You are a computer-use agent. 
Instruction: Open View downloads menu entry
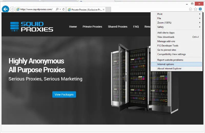coord(177,37)
